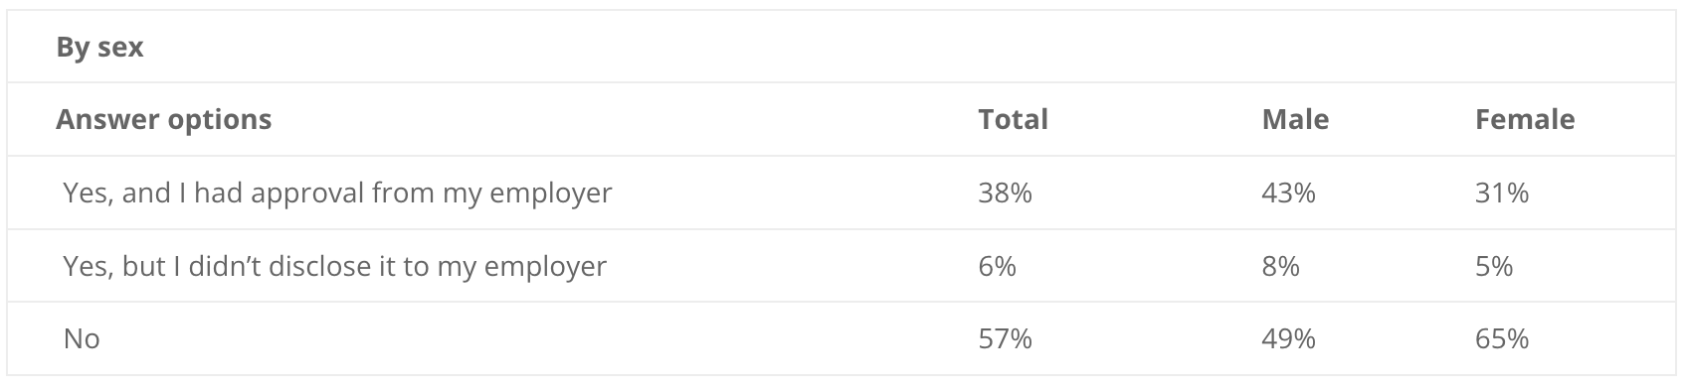Click the 8% male undisclosed cell
1685x387 pixels.
point(1280,266)
